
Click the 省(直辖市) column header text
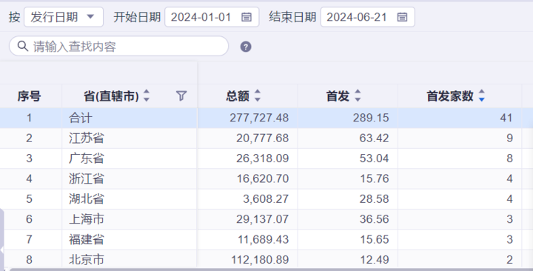click(x=111, y=96)
